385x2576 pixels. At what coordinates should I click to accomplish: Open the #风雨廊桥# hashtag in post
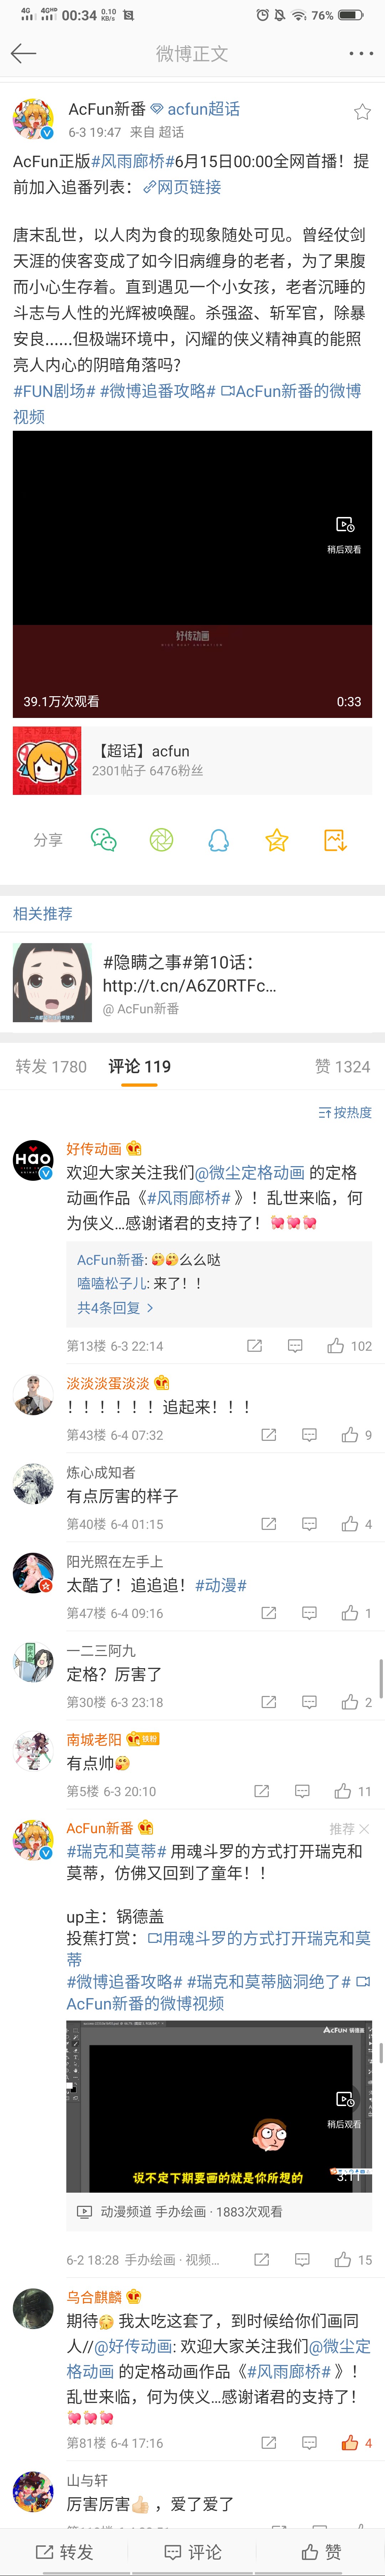133,161
